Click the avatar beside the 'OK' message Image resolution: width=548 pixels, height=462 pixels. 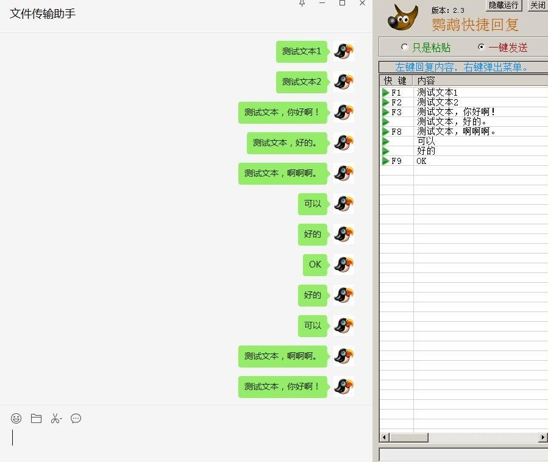344,265
